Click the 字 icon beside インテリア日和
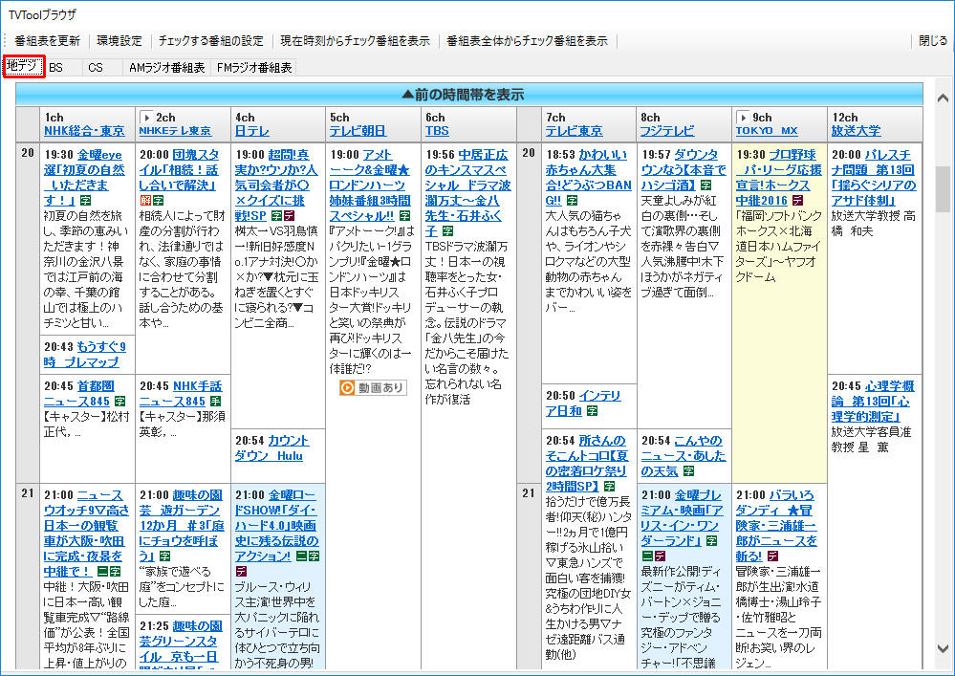955x676 pixels. coord(592,411)
